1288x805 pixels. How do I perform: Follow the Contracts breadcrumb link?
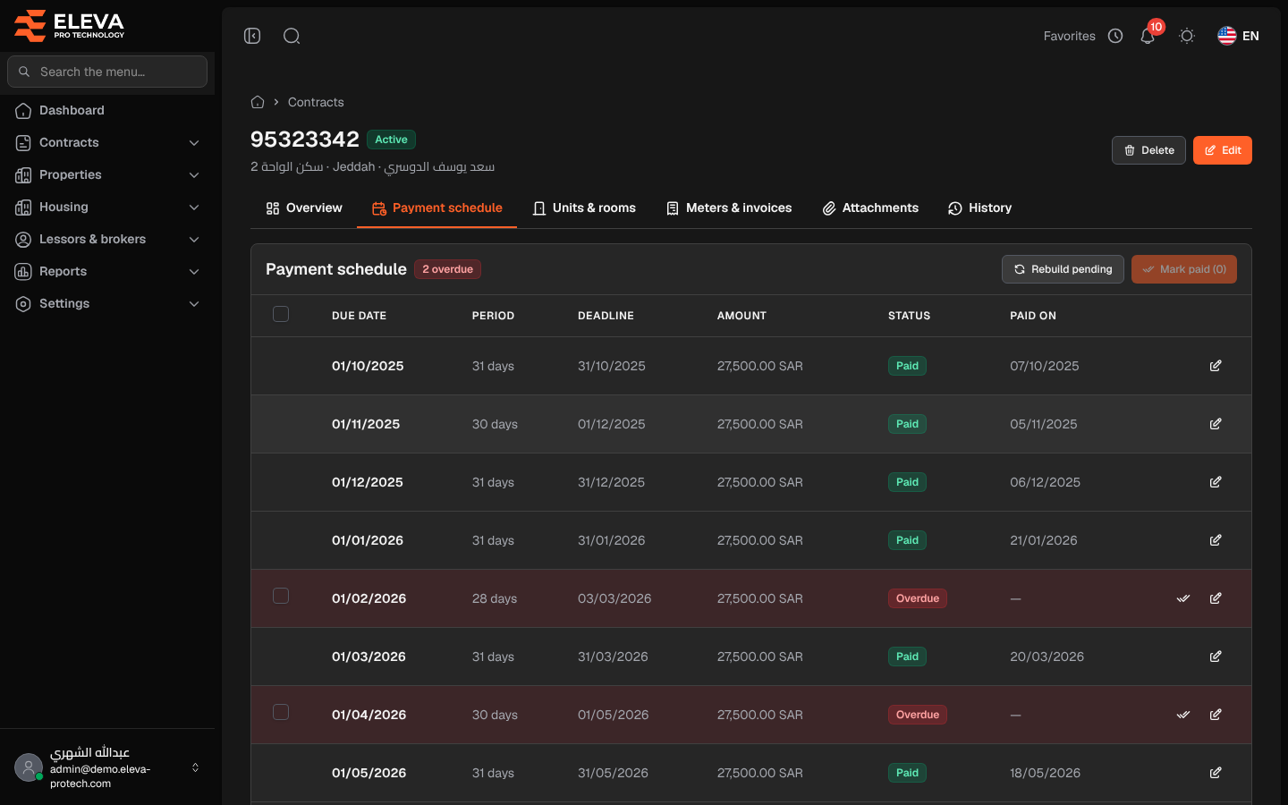[x=316, y=102]
